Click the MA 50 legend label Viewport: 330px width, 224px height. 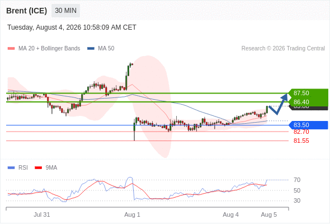point(106,49)
